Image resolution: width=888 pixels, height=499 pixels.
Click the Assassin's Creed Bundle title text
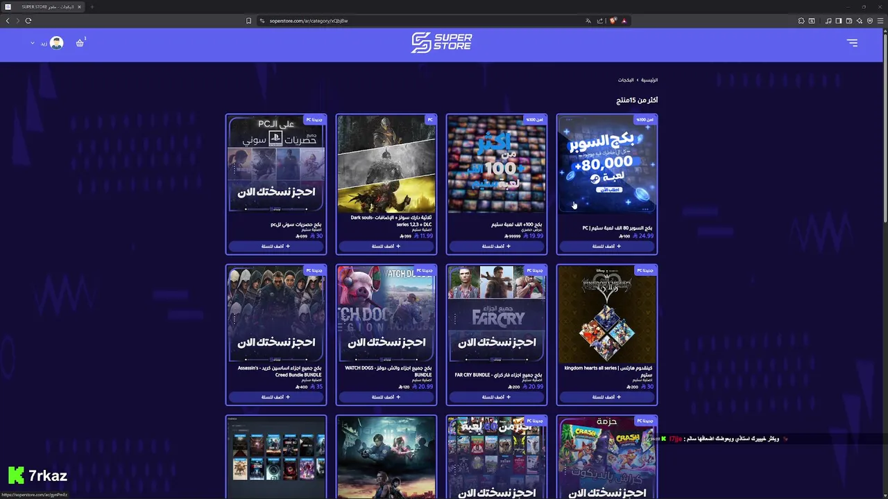(280, 371)
